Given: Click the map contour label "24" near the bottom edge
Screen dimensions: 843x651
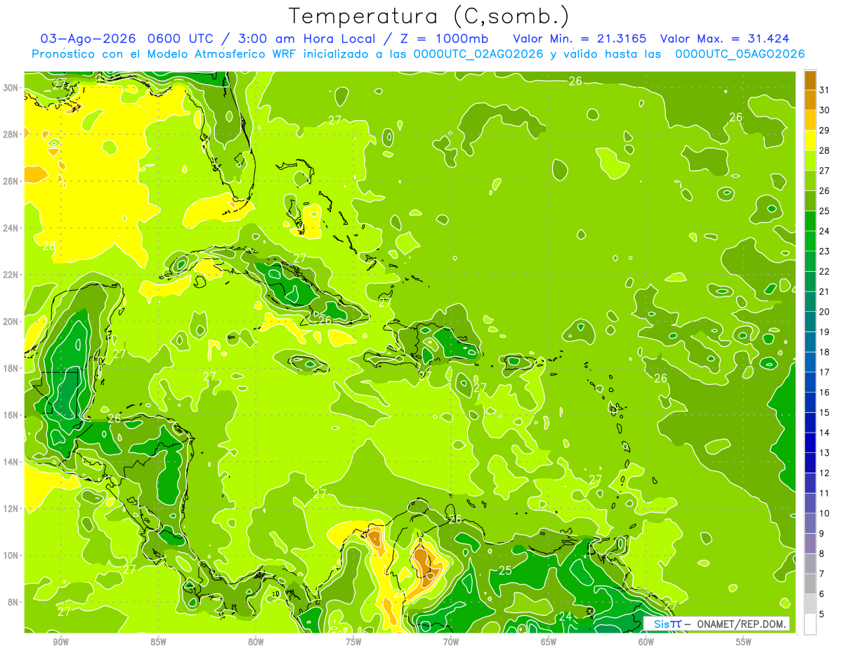Looking at the screenshot, I should click(566, 617).
